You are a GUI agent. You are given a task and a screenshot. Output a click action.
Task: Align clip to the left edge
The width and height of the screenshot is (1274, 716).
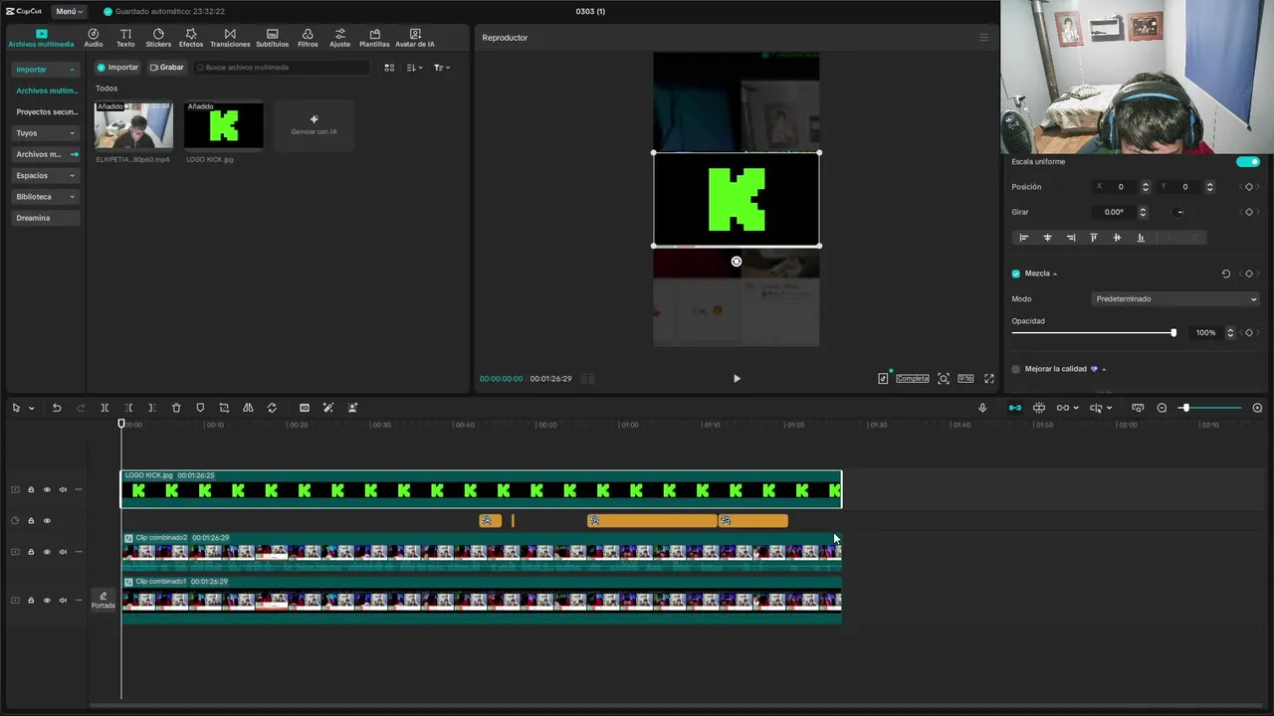1023,238
